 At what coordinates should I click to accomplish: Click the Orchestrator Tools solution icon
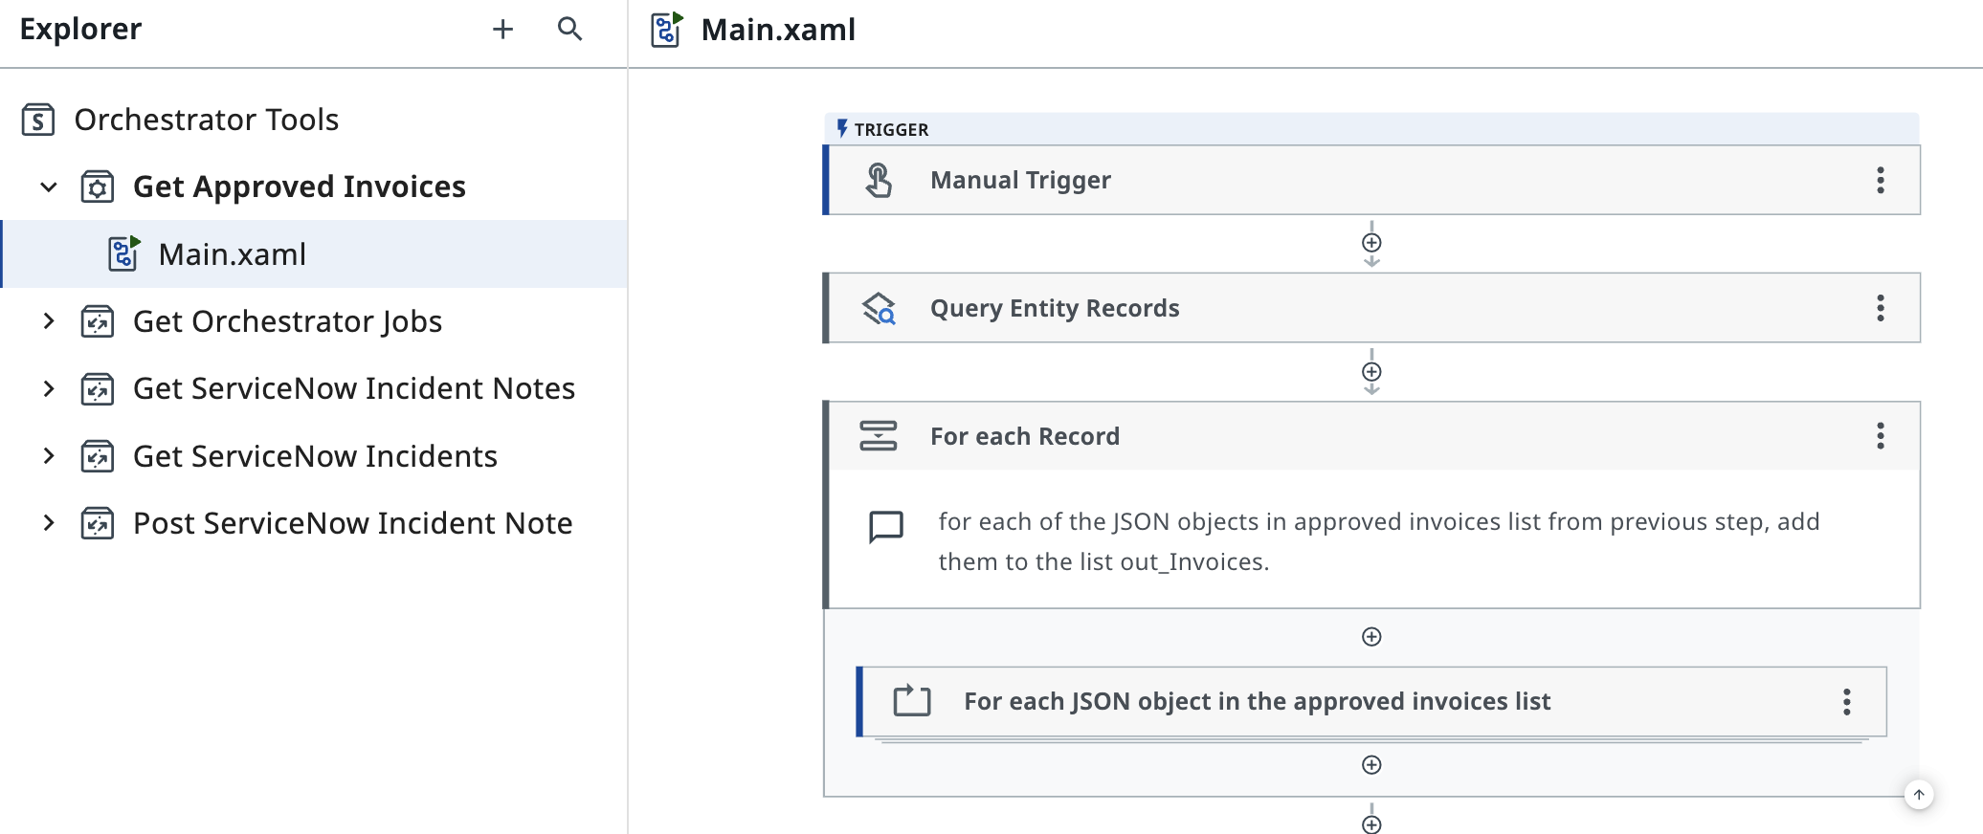coord(38,120)
